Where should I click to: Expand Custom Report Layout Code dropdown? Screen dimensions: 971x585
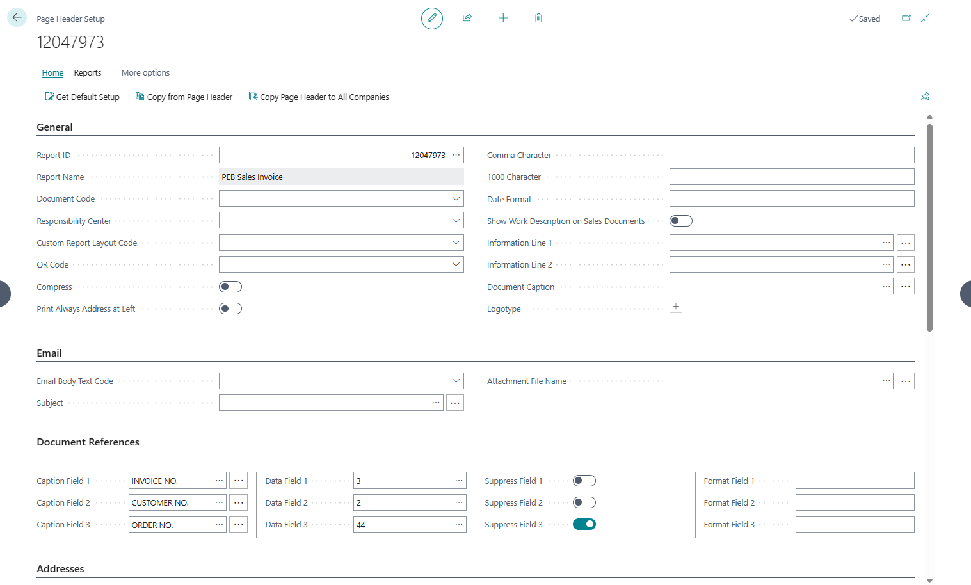click(x=456, y=243)
